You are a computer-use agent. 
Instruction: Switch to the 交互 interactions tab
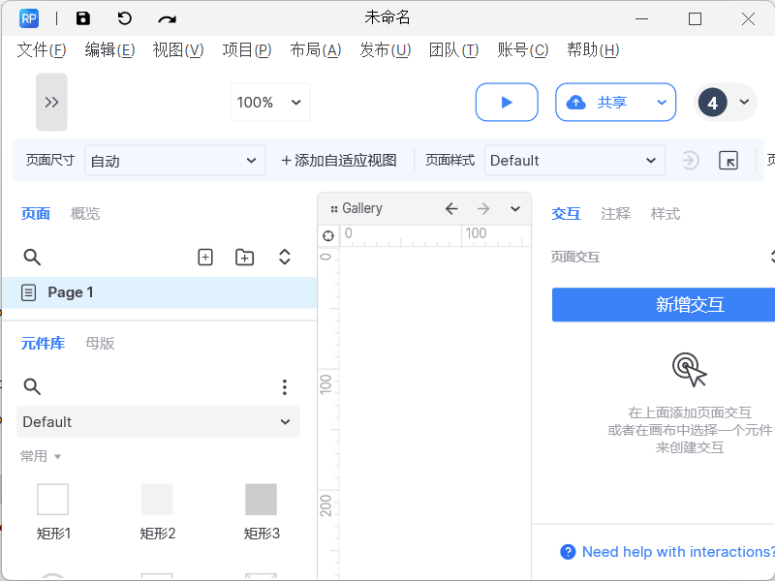tap(566, 213)
